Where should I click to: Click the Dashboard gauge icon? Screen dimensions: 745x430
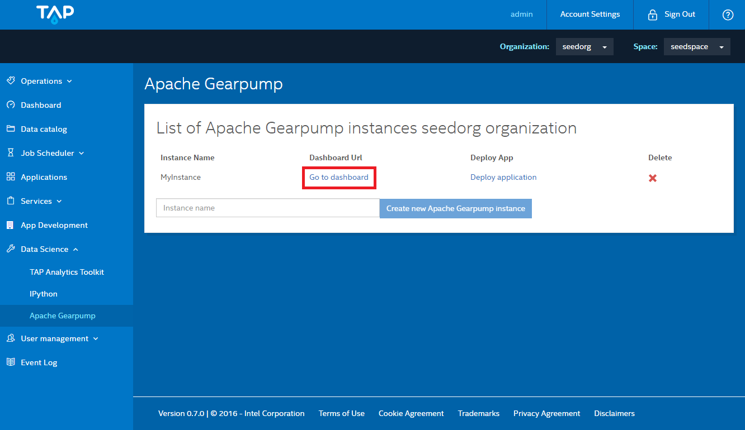coord(11,105)
